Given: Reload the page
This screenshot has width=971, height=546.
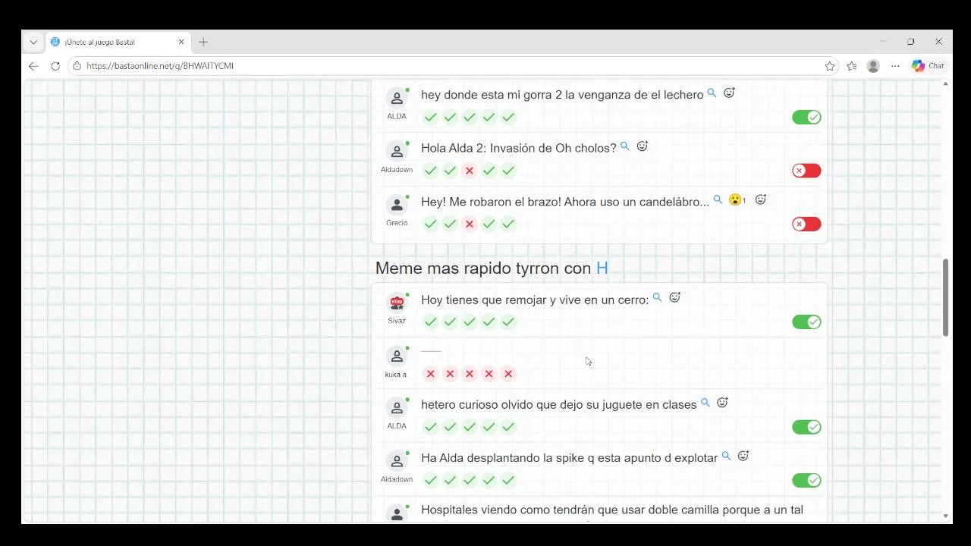Looking at the screenshot, I should tap(55, 66).
